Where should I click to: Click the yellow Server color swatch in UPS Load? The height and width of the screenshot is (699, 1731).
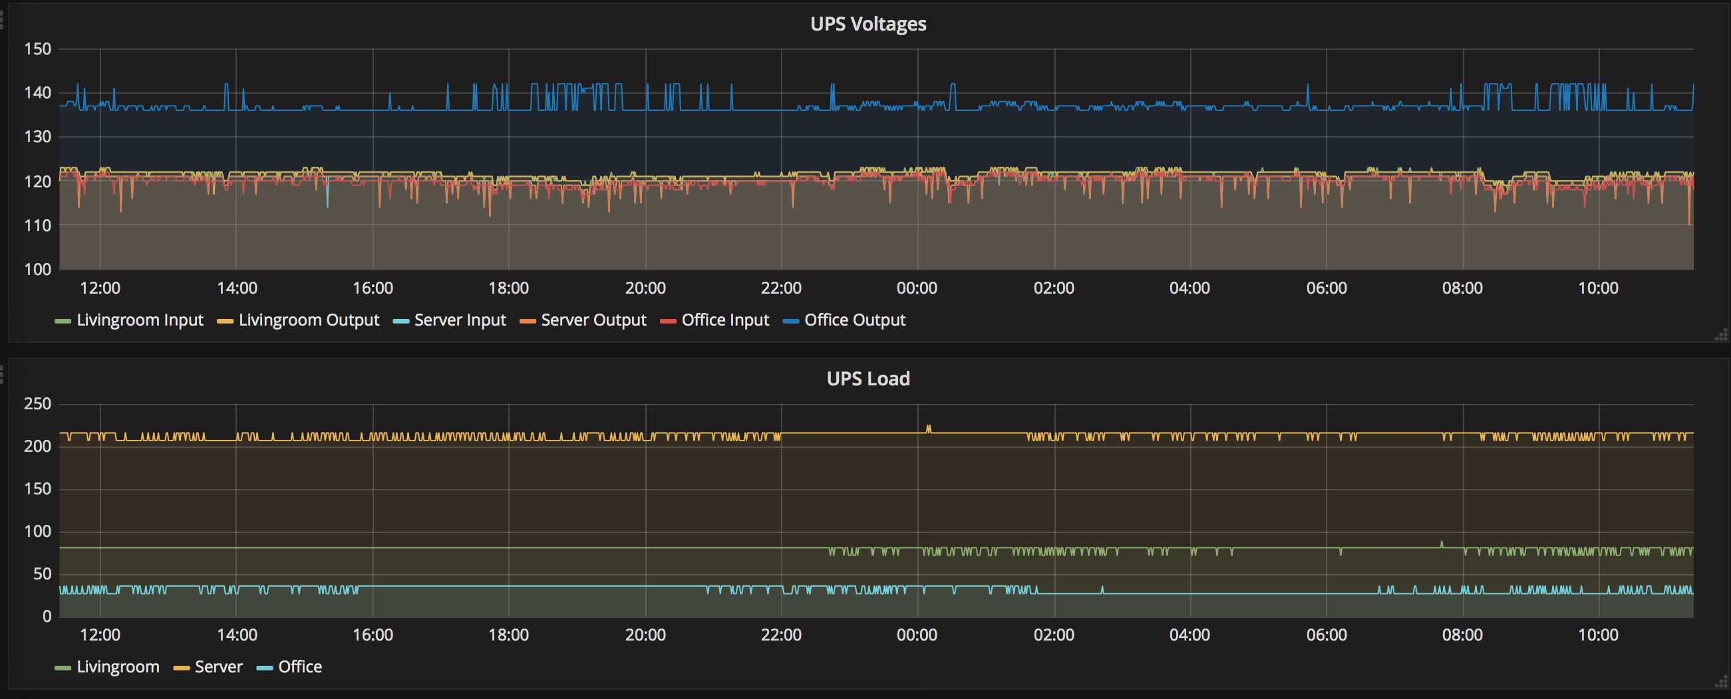coord(182,668)
